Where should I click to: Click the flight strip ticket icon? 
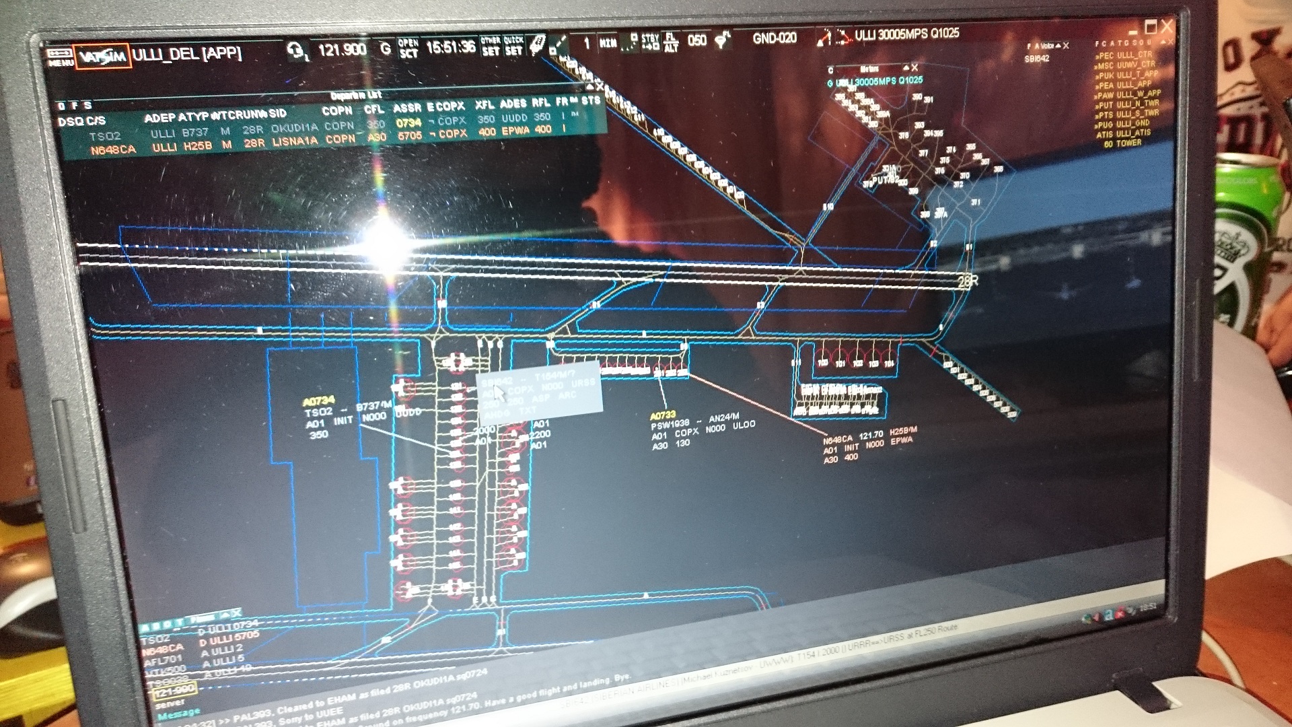(x=537, y=45)
